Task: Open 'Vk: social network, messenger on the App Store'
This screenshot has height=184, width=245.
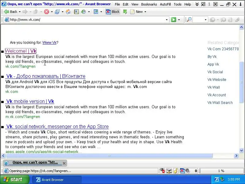Action: 57,126
